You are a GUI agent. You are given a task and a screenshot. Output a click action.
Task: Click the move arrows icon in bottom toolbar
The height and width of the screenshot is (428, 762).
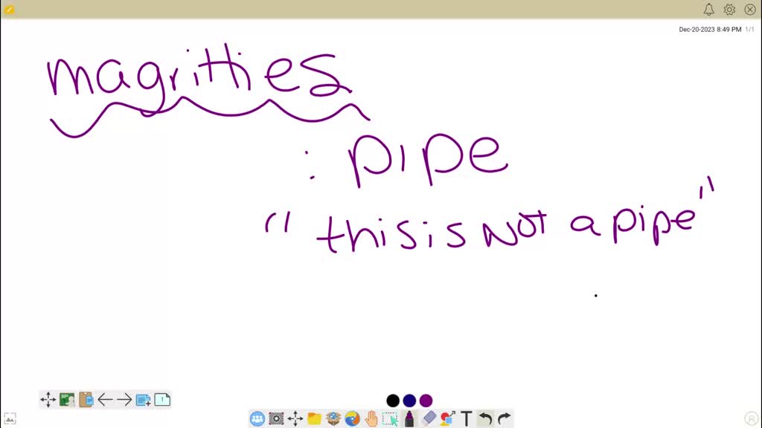(295, 418)
